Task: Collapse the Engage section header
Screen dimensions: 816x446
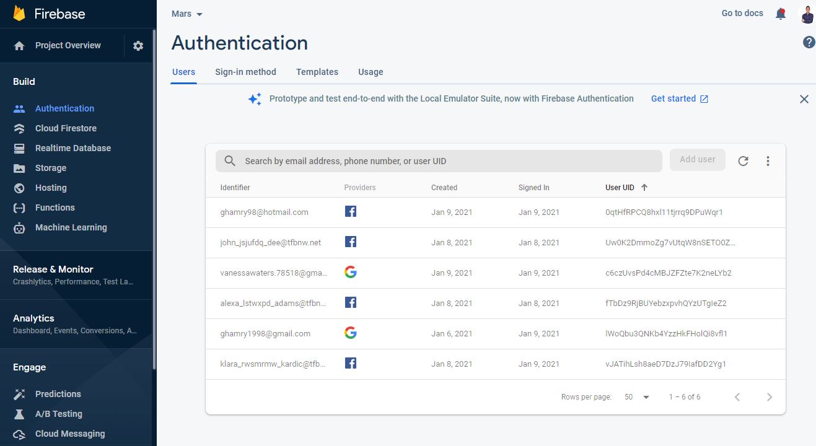Action: 29,367
